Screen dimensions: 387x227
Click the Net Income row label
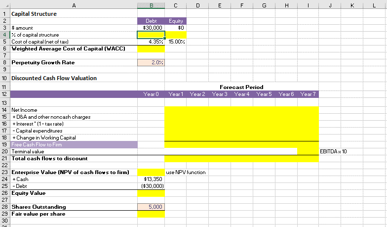(x=24, y=110)
